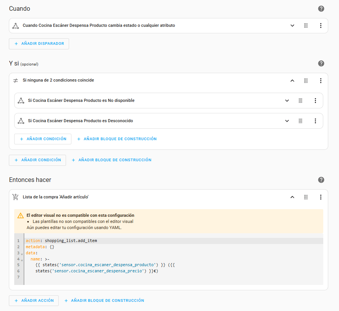Click drag handle of 'Desconocido' condition
Screen dimensions: 339x311
tap(301, 121)
